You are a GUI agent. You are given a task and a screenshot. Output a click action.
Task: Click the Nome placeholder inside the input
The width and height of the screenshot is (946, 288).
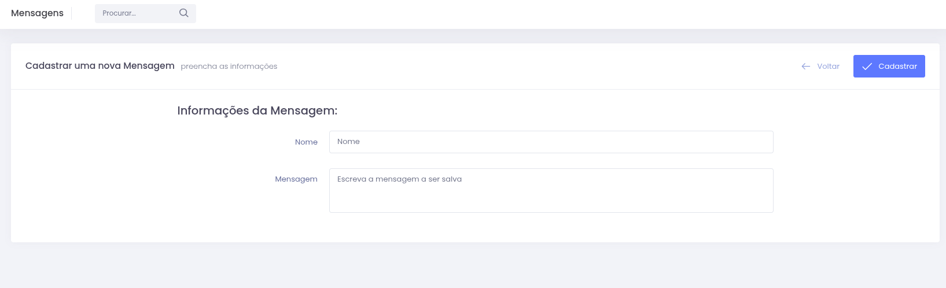(x=348, y=142)
